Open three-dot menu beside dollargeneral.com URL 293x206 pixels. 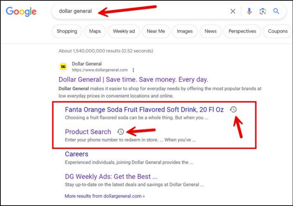pos(134,70)
